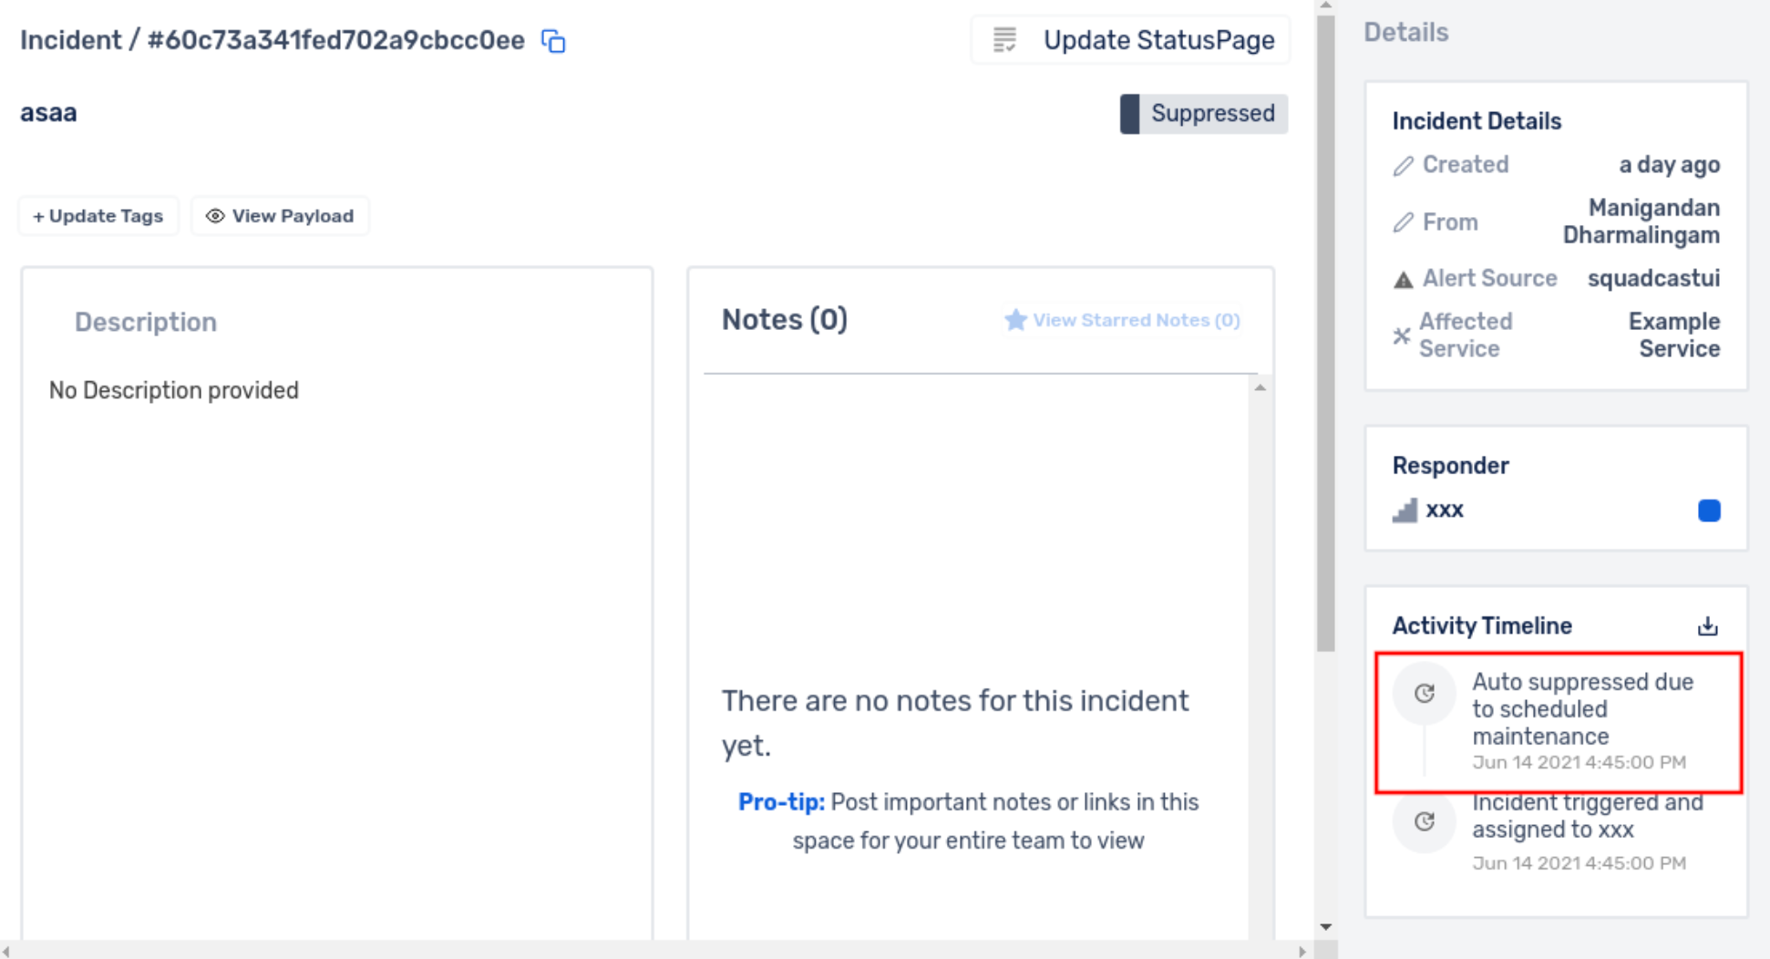Click the pencil icon beside Created
The height and width of the screenshot is (959, 1770).
click(x=1403, y=165)
